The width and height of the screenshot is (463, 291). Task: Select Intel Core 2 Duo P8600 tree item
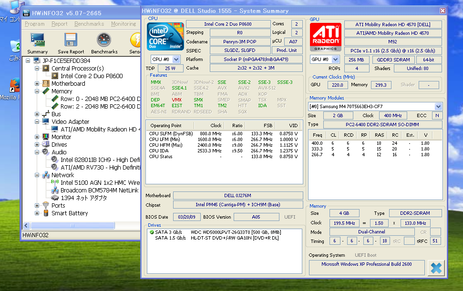[x=92, y=76]
